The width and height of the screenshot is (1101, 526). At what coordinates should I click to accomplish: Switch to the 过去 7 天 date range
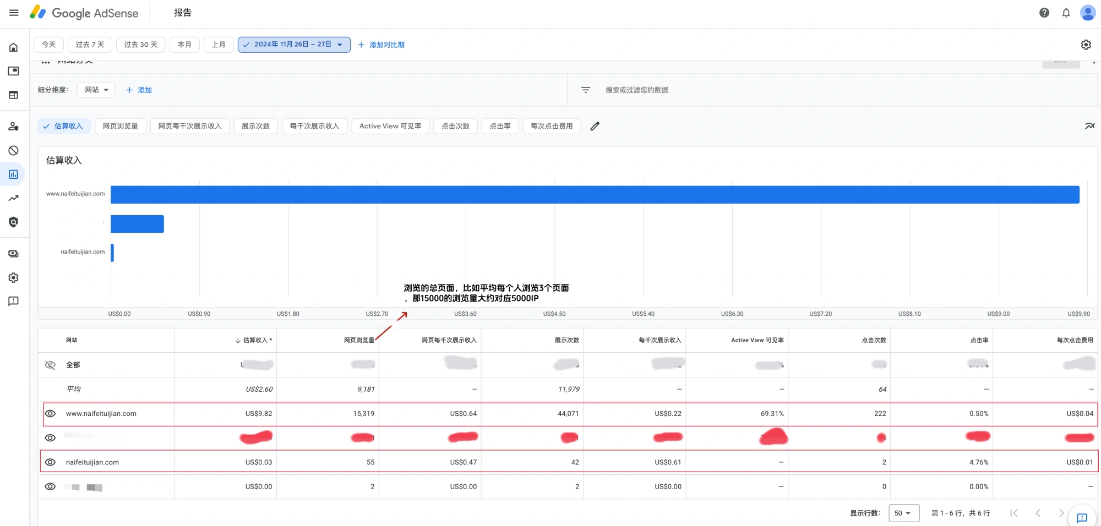click(x=90, y=45)
